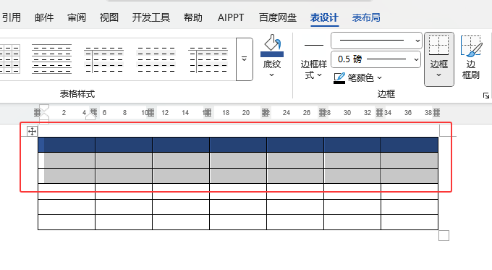
Task: Switch to the 审阅 tab
Action: [77, 17]
